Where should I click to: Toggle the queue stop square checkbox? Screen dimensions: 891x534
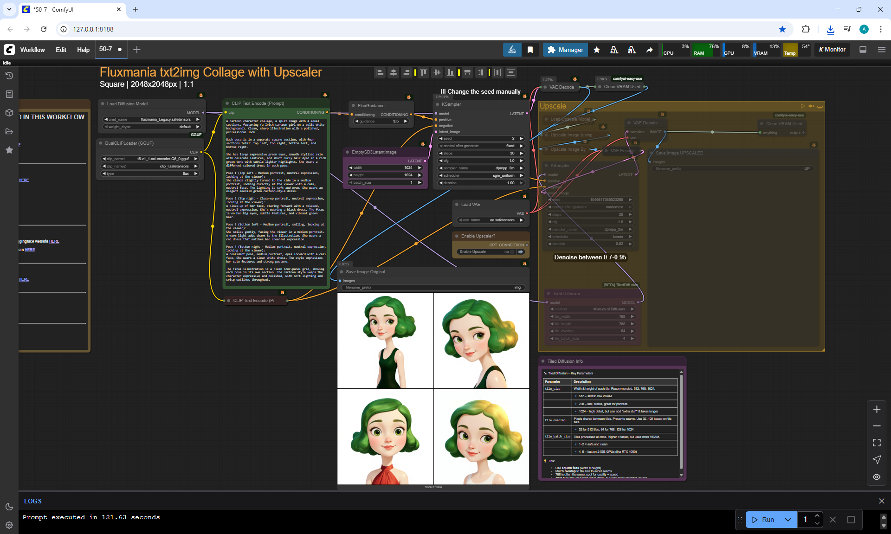(x=851, y=520)
